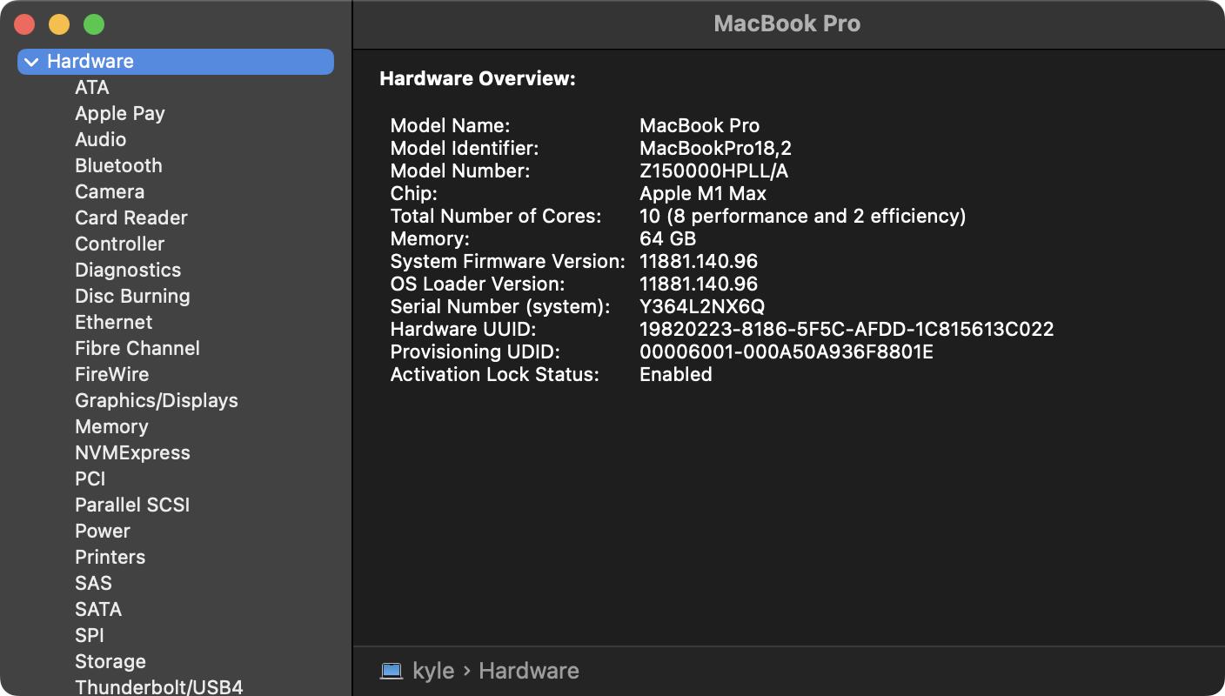Image resolution: width=1225 pixels, height=696 pixels.
Task: Select the Model Identifier value MacBookPro18,2
Action: click(715, 148)
